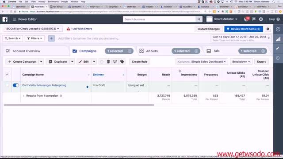Click the horizontal table scrollbar
283x159 pixels.
79,105
